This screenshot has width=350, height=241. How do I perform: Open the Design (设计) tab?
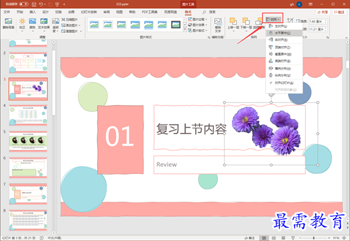click(45, 12)
